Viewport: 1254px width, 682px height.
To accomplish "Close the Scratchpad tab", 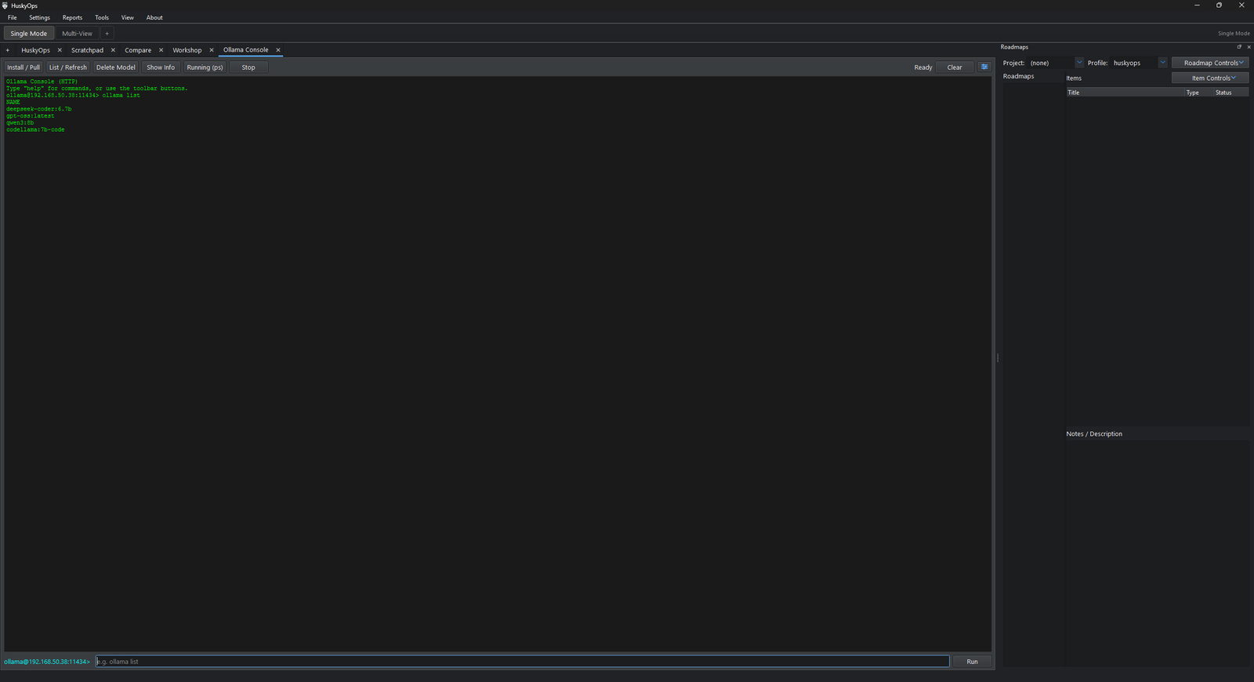I will click(113, 50).
